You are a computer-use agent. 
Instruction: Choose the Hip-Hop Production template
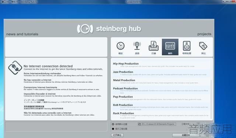162,65
